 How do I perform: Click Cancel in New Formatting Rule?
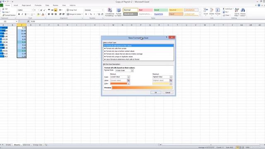168,93
